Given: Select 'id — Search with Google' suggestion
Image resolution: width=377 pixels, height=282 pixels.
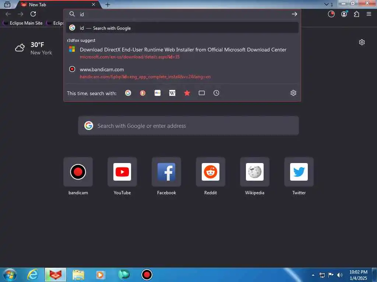Looking at the screenshot, I should click(x=182, y=28).
